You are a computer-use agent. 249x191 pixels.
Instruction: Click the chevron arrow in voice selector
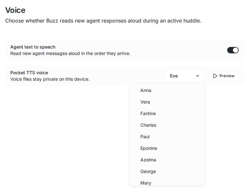[198, 76]
